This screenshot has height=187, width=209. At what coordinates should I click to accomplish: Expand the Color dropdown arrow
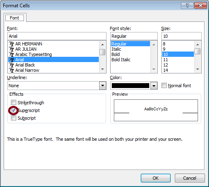(154, 86)
